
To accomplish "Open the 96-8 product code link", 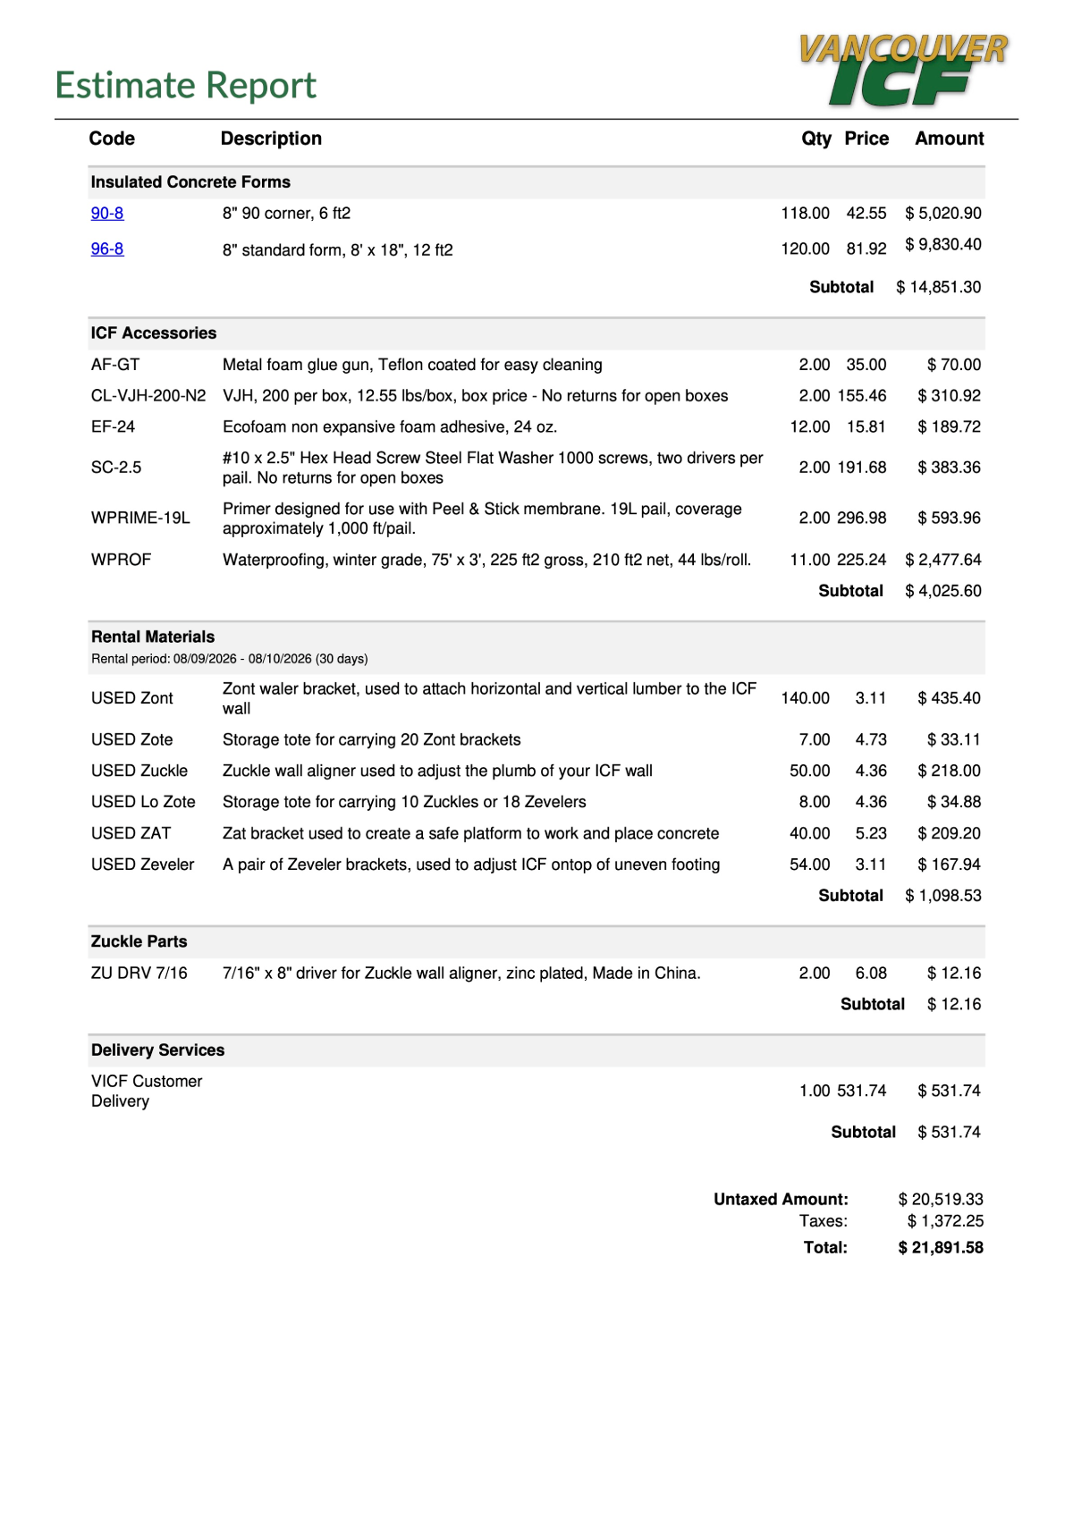I will point(107,249).
